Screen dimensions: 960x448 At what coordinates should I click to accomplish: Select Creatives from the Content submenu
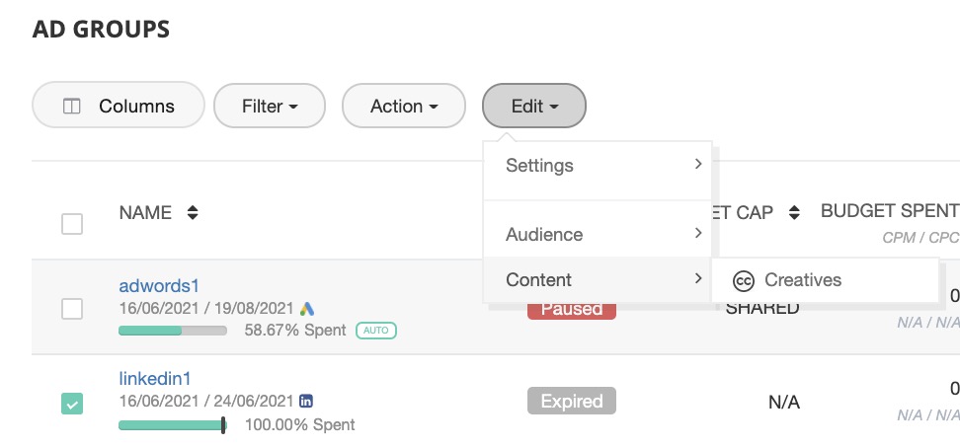pos(802,280)
